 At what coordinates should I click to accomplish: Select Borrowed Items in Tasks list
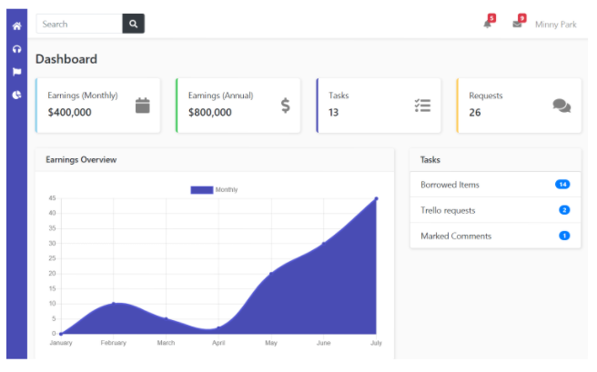[x=495, y=185]
